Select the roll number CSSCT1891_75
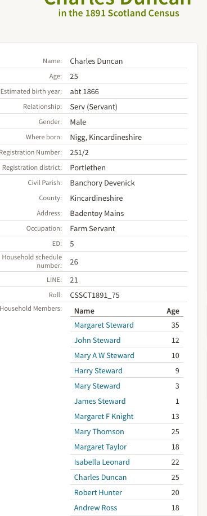This screenshot has width=207, height=516. point(94,295)
